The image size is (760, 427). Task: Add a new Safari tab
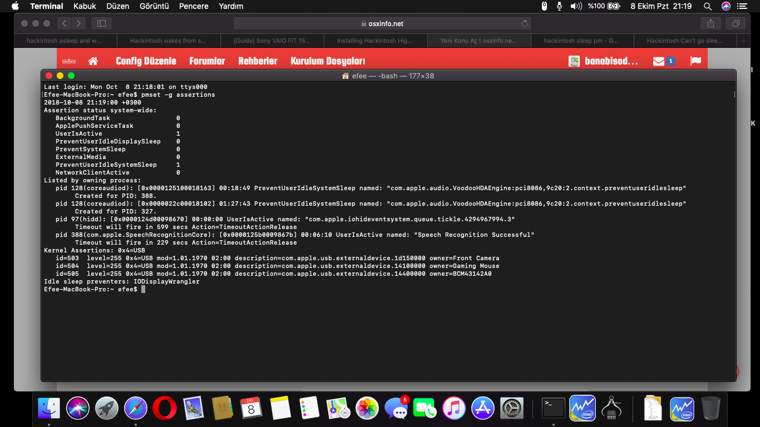pos(743,41)
